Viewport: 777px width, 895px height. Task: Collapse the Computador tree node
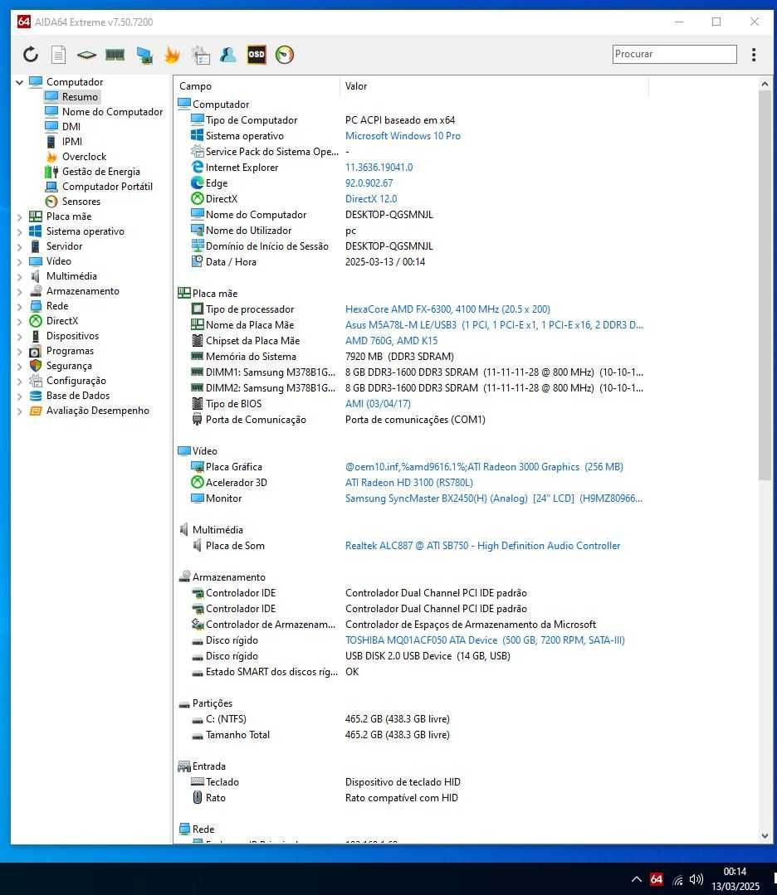(x=19, y=82)
